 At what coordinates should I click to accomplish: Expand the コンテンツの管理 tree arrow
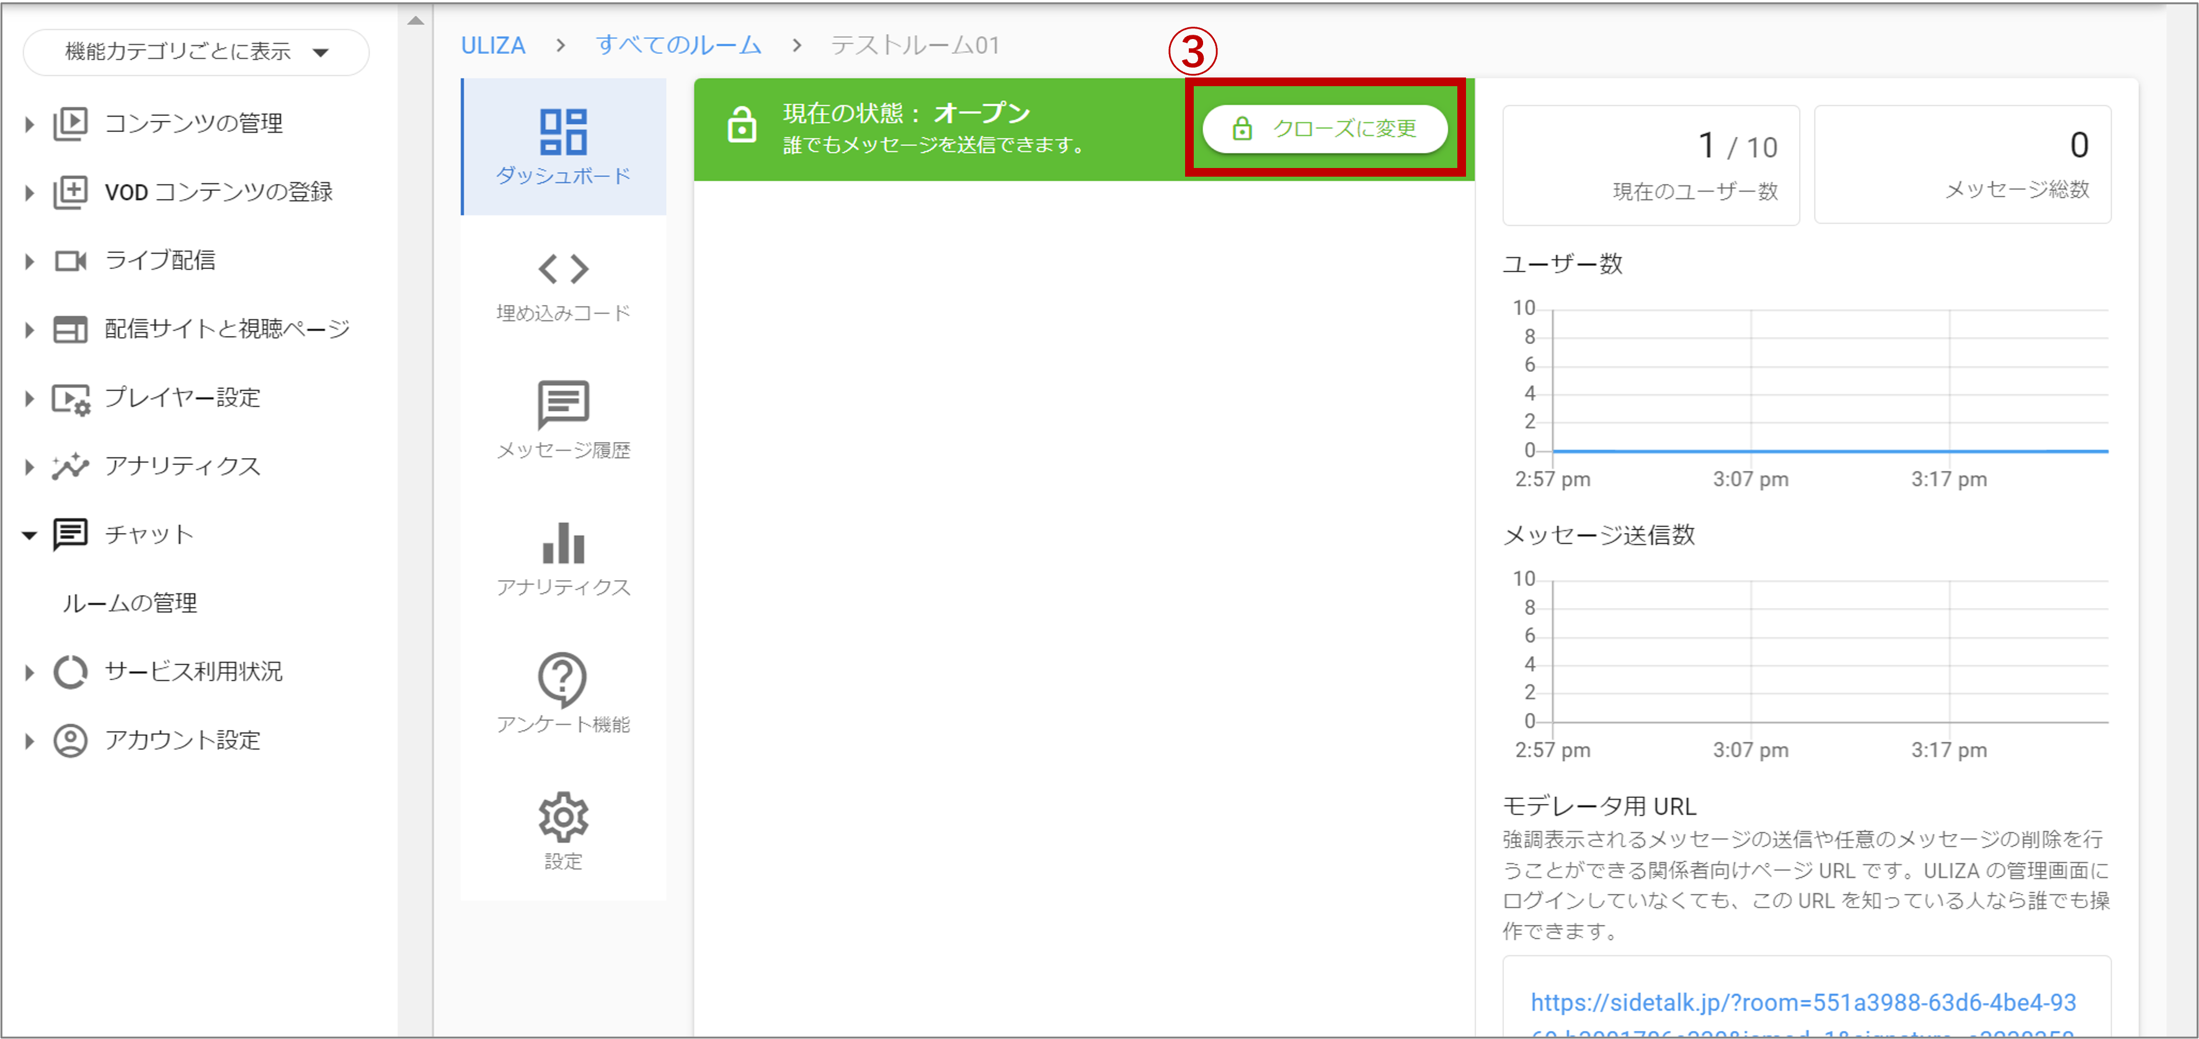tap(29, 125)
